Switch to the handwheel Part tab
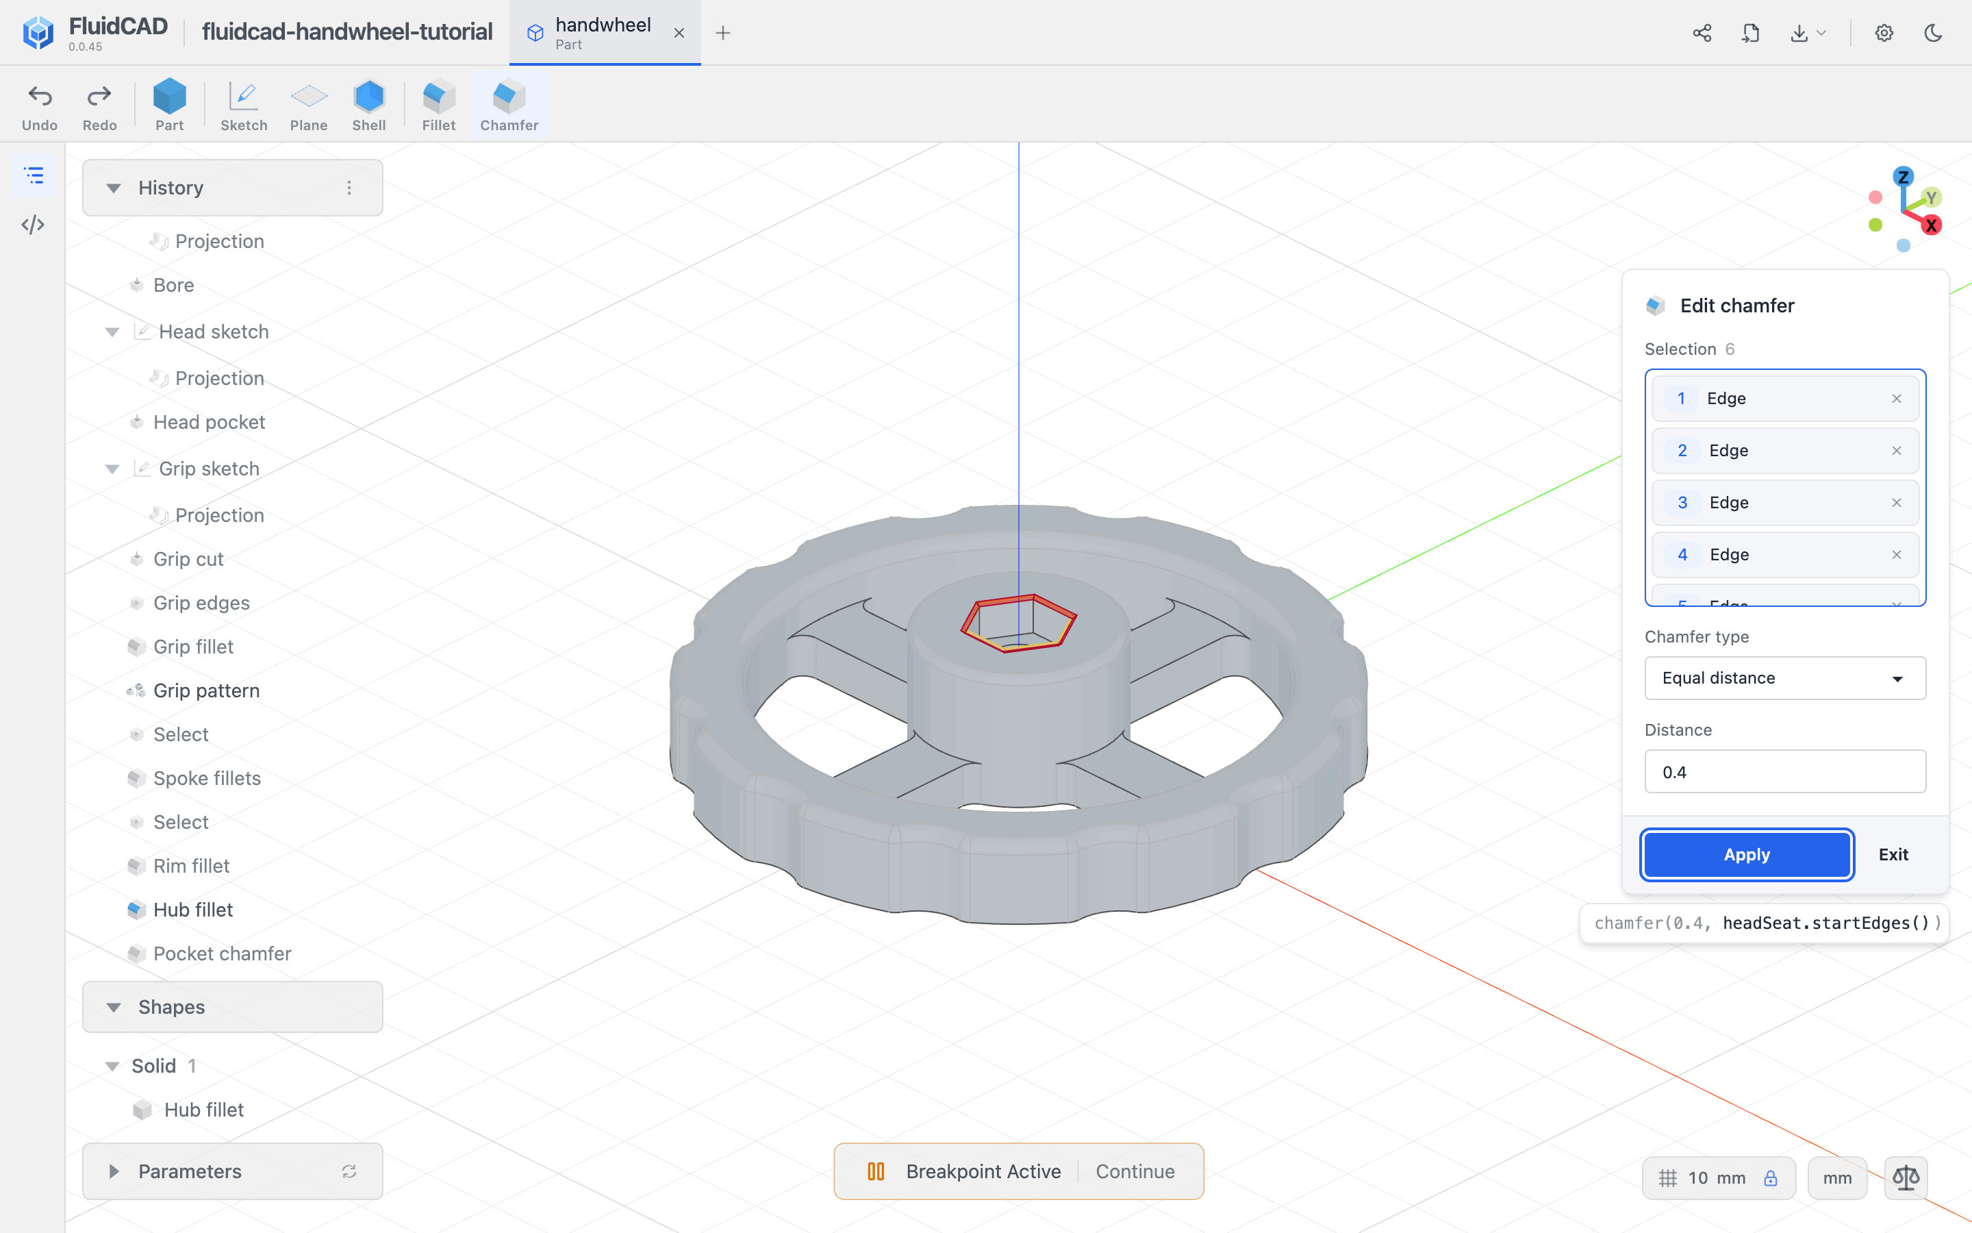 (603, 33)
